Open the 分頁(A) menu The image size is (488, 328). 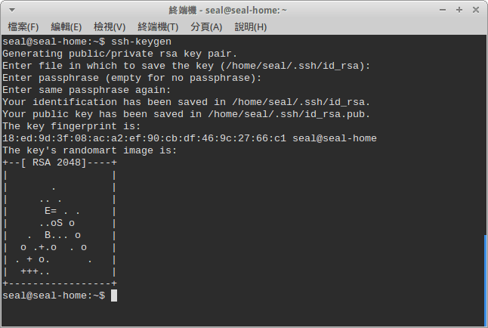(206, 27)
